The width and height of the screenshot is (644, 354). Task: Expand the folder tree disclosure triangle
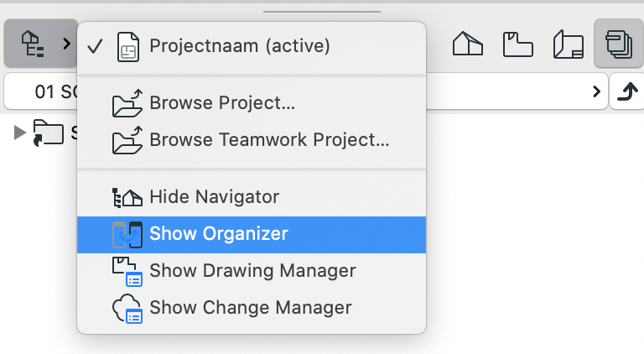[x=19, y=133]
